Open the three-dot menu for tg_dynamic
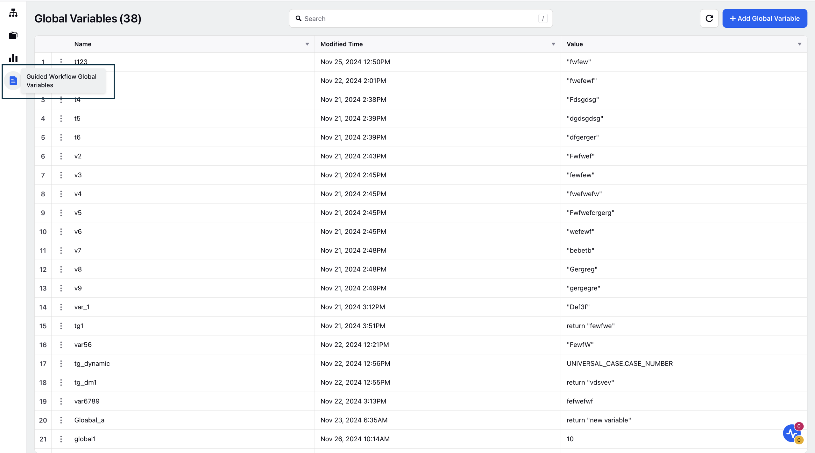Screen dimensions: 815x453 point(61,364)
